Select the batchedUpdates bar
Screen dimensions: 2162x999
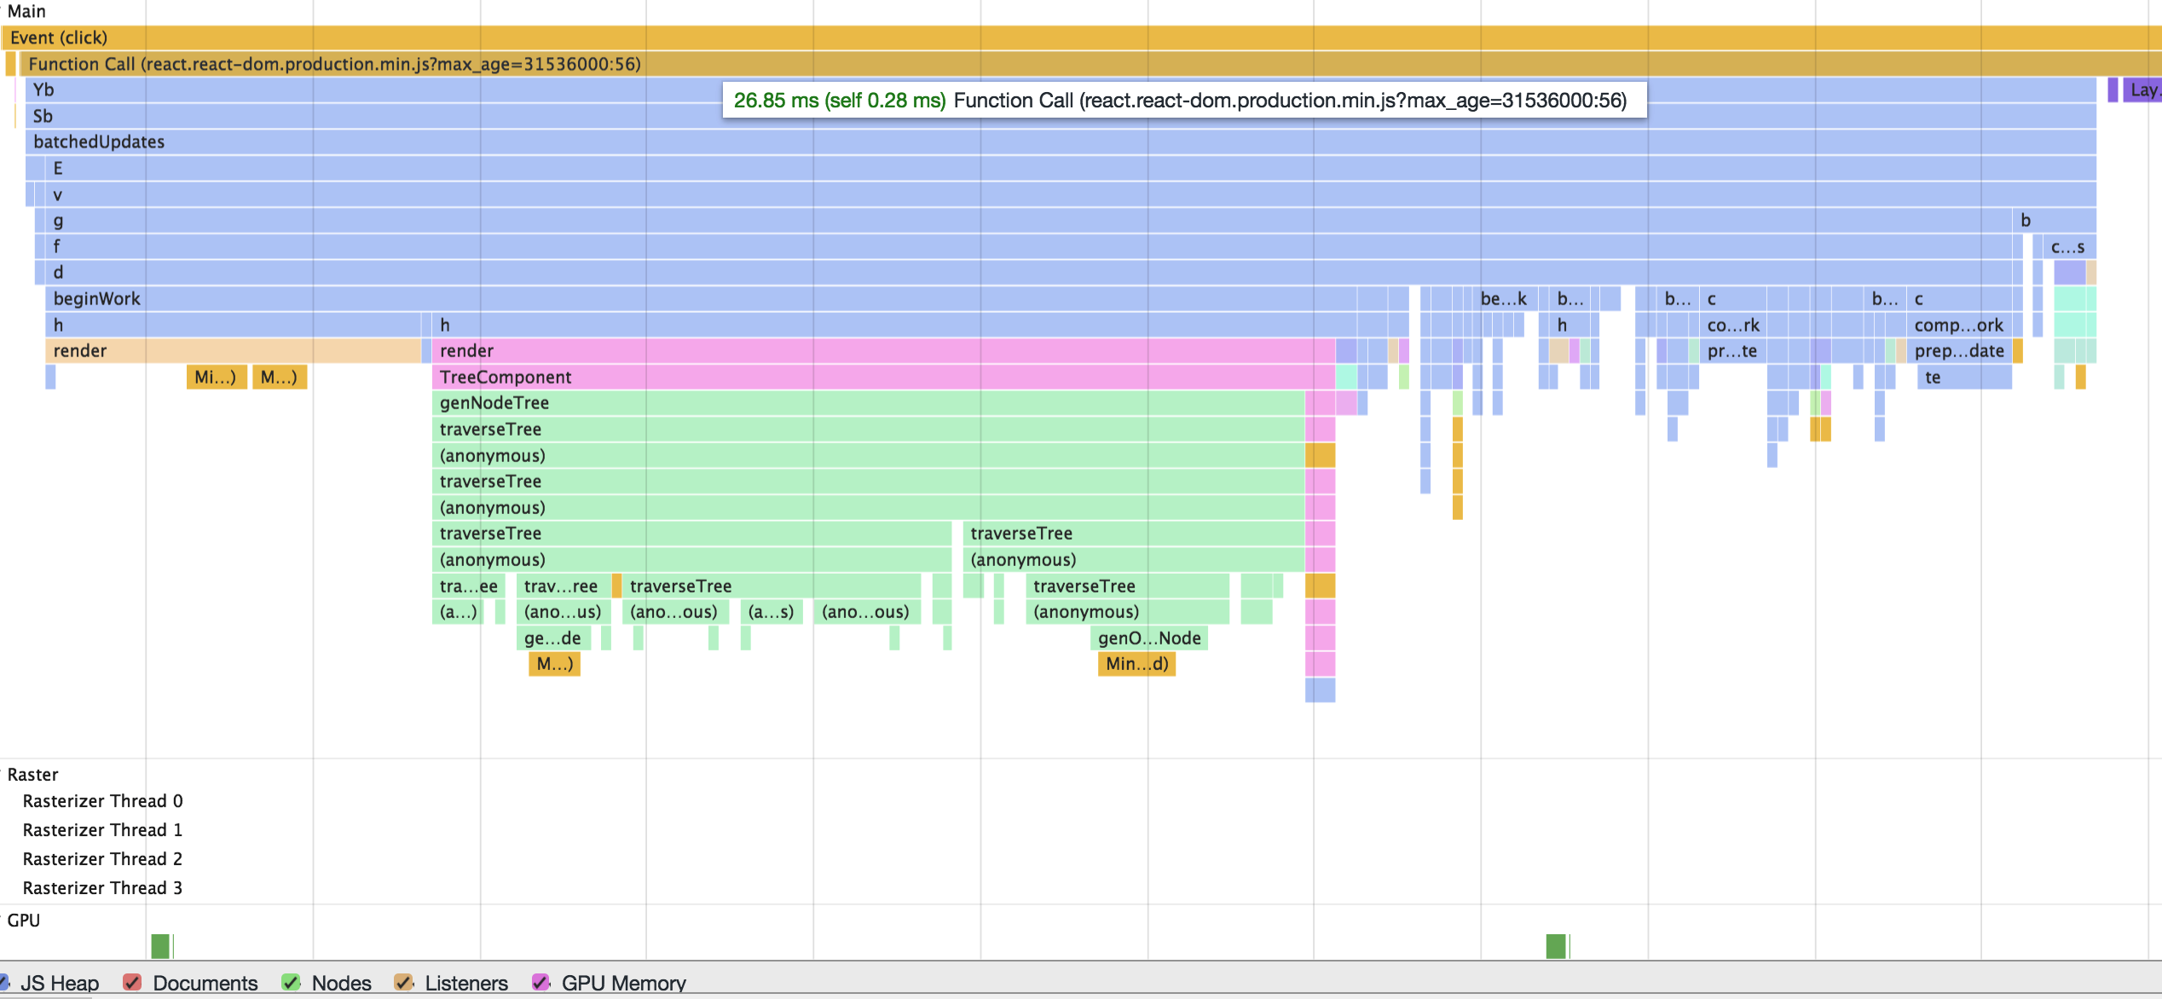(x=1061, y=141)
